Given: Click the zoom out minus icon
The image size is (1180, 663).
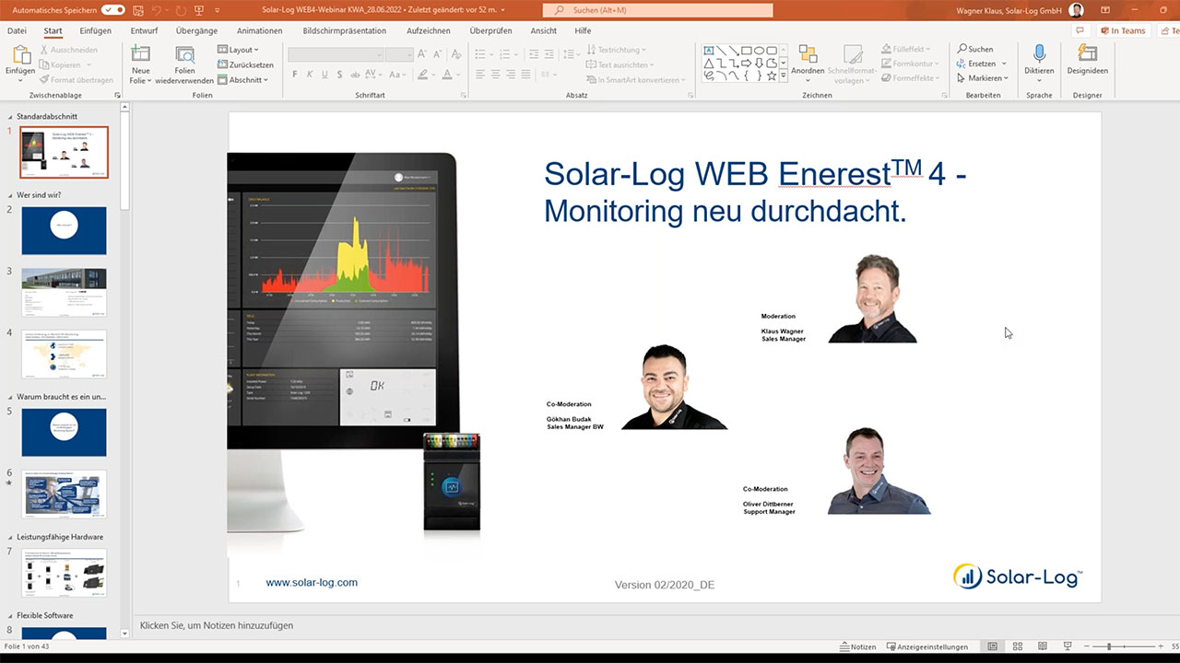Looking at the screenshot, I should 1086,646.
